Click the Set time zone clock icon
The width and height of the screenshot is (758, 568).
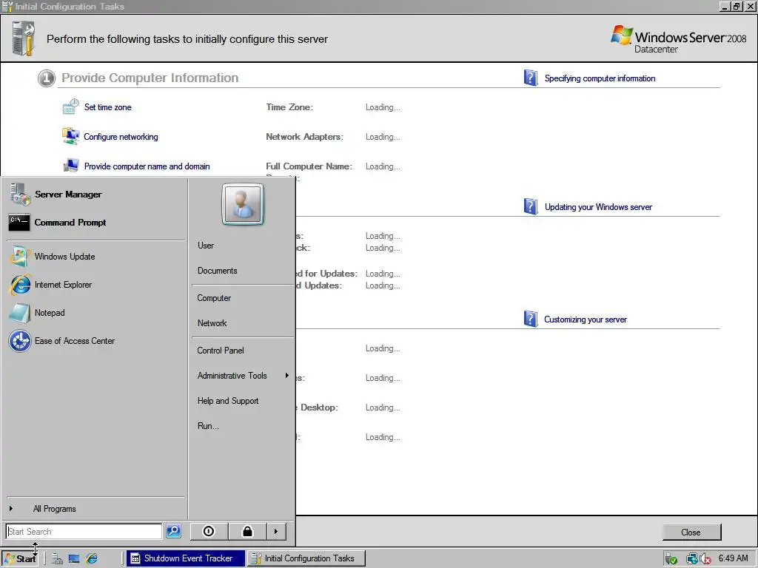coord(70,106)
